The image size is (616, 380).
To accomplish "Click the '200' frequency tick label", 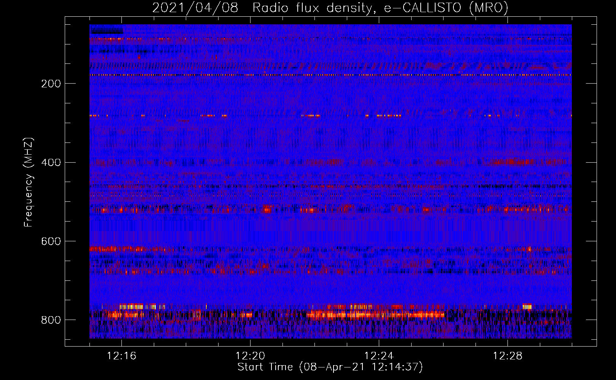I will point(51,84).
